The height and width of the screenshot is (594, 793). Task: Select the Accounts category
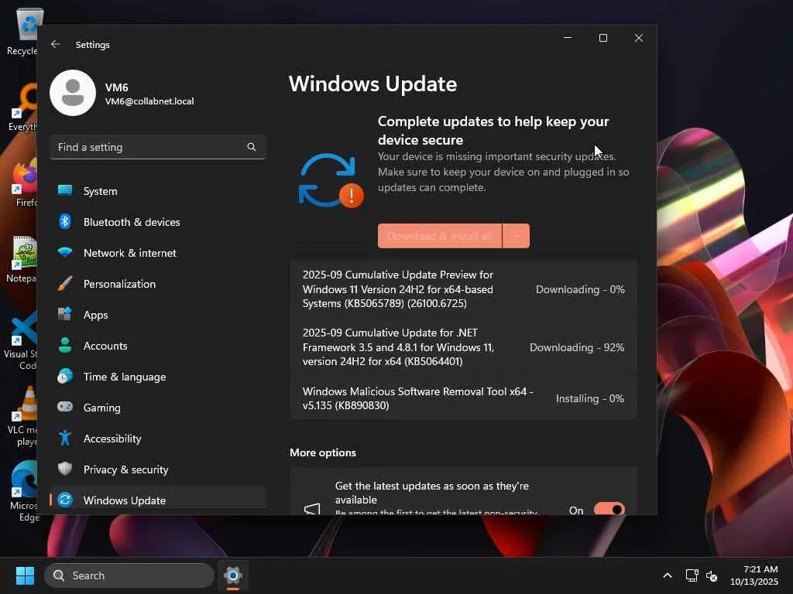(x=158, y=346)
